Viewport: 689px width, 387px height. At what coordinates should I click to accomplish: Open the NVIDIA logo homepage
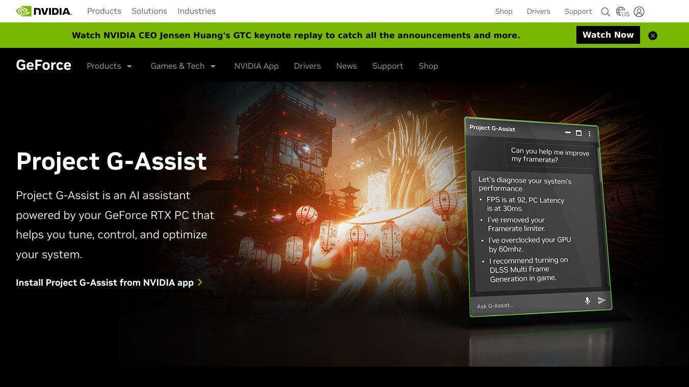[x=44, y=11]
